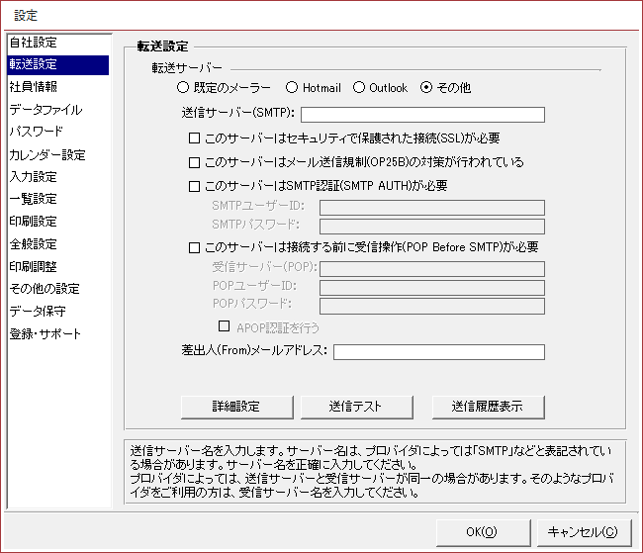Switch to 社員情報 category

tap(33, 87)
